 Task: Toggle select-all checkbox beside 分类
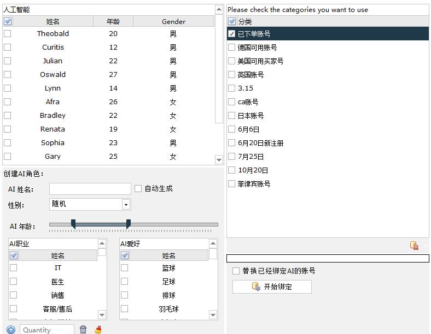point(232,21)
